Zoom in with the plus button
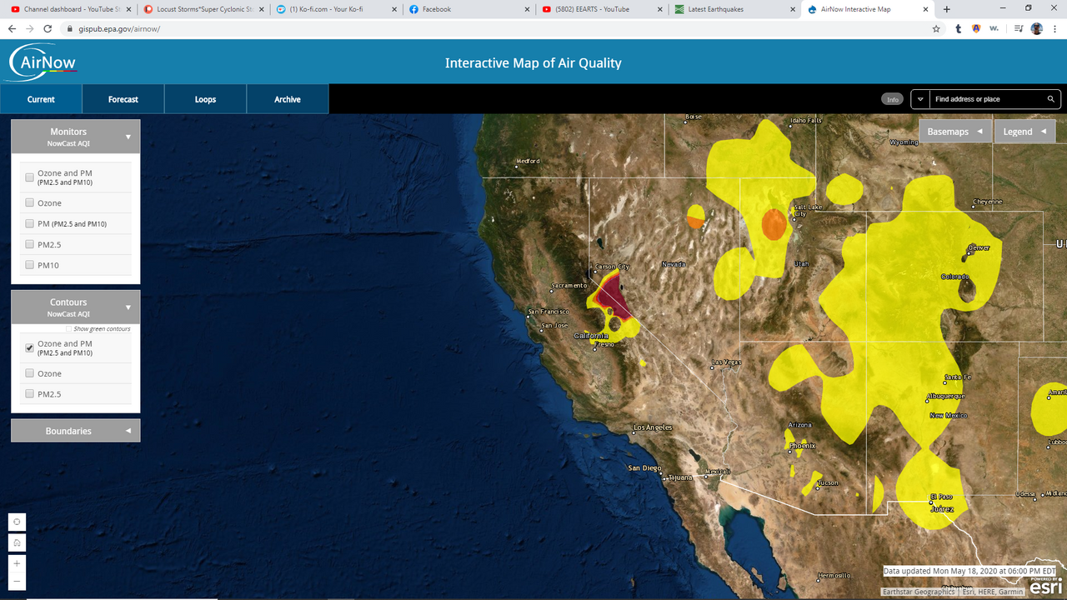The height and width of the screenshot is (600, 1067). [x=17, y=564]
